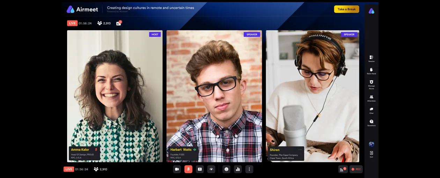Expand options on Shiren's name card

coord(300,150)
